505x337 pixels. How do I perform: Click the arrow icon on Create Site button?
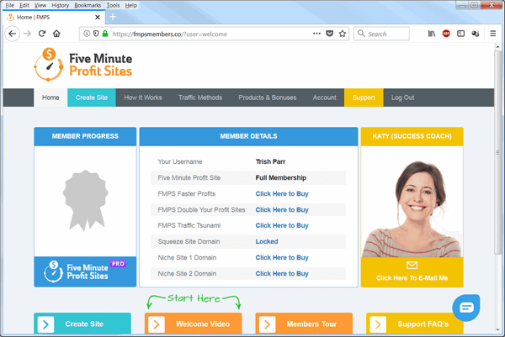coord(45,324)
